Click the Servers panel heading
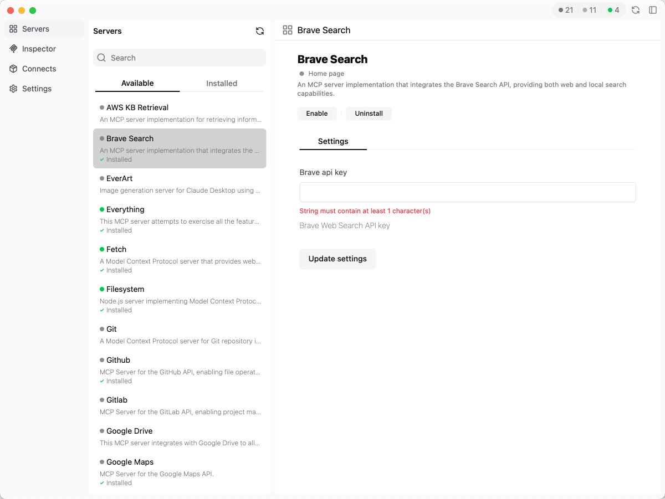 [x=108, y=31]
